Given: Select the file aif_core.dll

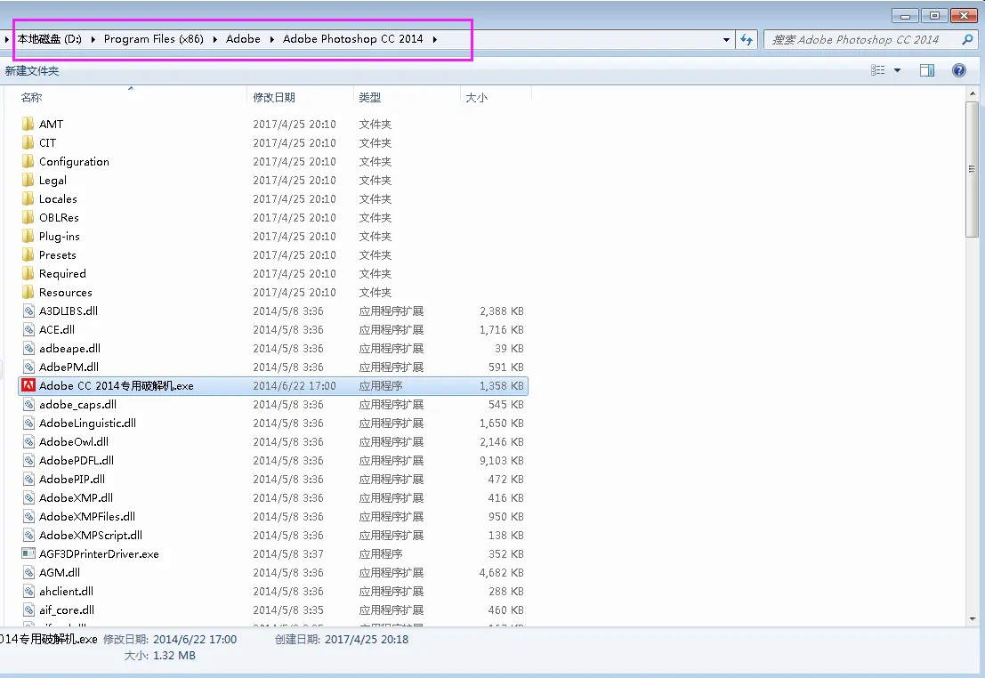Looking at the screenshot, I should (67, 610).
